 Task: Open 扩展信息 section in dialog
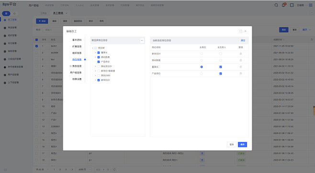click(77, 47)
